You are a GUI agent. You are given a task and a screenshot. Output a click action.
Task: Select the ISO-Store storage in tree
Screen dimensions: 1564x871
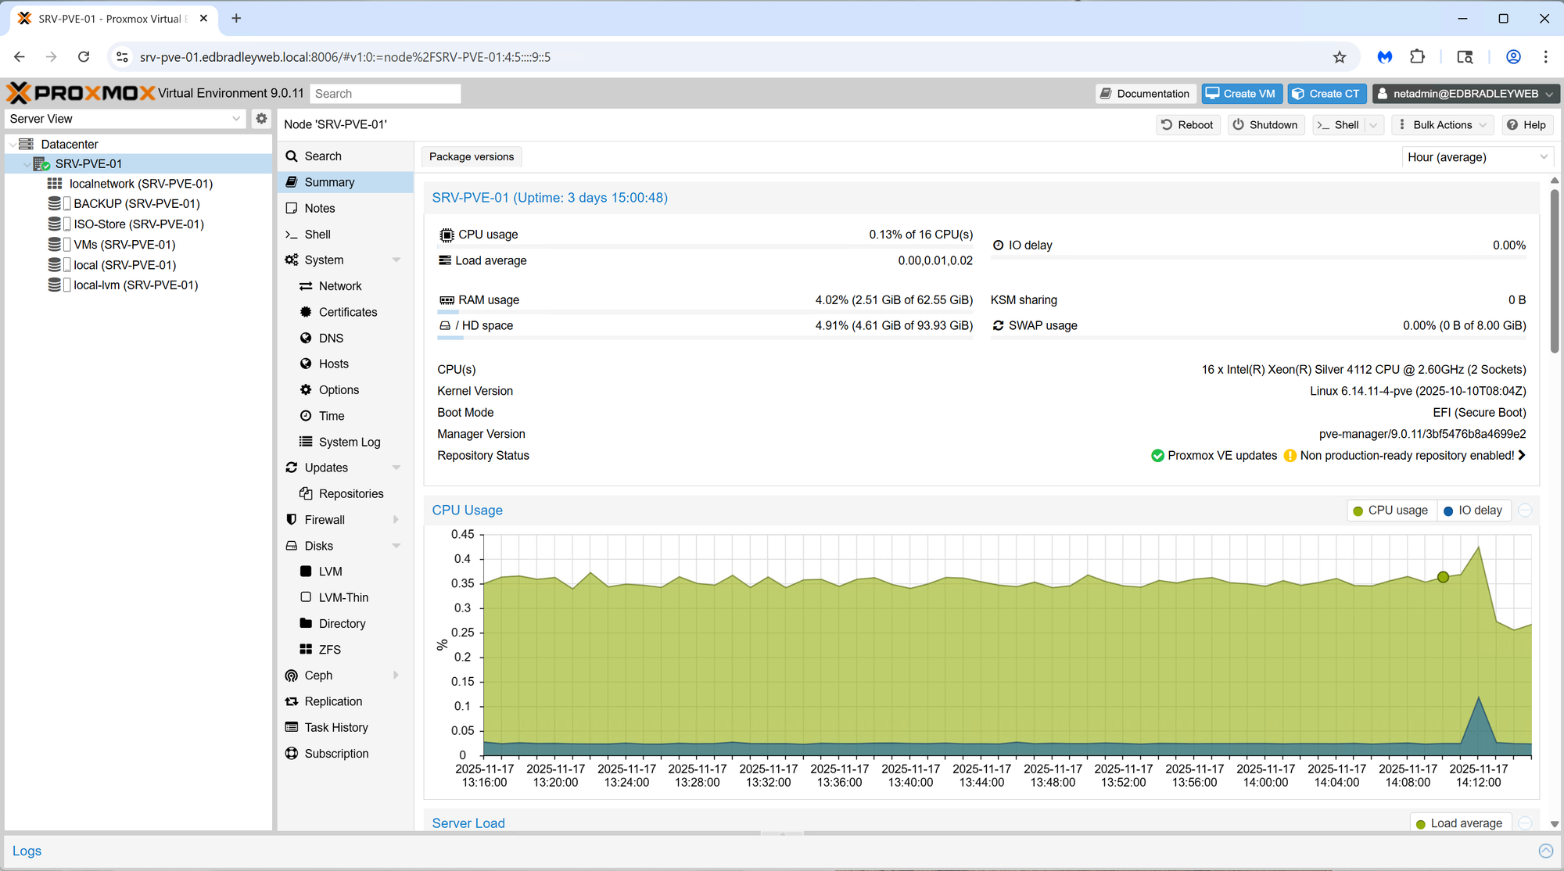click(138, 224)
